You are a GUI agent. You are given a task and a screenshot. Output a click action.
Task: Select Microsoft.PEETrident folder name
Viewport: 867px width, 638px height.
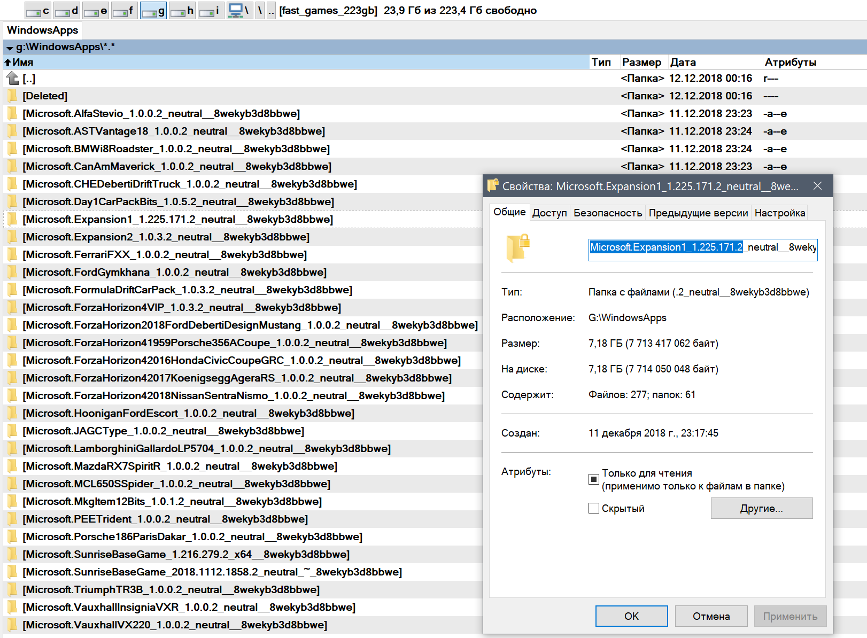165,519
